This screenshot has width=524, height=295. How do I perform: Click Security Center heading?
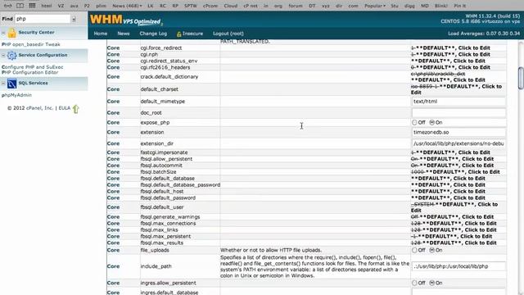coord(36,33)
